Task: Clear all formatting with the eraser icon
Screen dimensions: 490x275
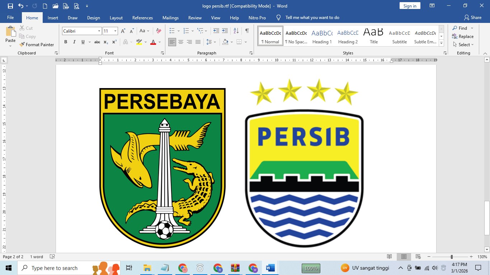Action: pos(158,31)
